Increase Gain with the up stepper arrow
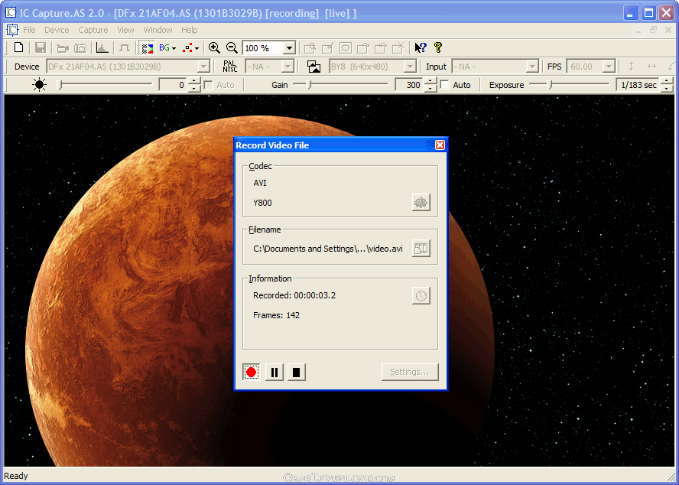679x485 pixels. coord(430,81)
